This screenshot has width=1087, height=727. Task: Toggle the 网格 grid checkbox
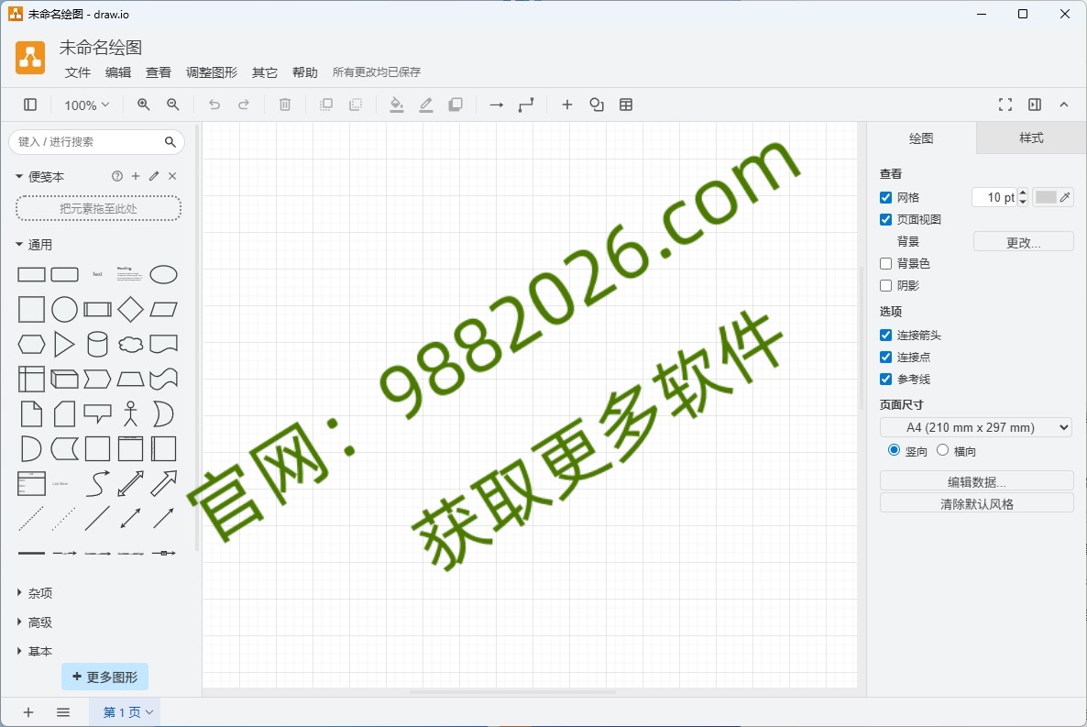point(886,198)
